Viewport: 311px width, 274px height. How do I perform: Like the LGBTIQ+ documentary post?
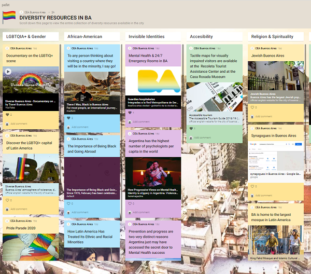pyautogui.click(x=7, y=114)
